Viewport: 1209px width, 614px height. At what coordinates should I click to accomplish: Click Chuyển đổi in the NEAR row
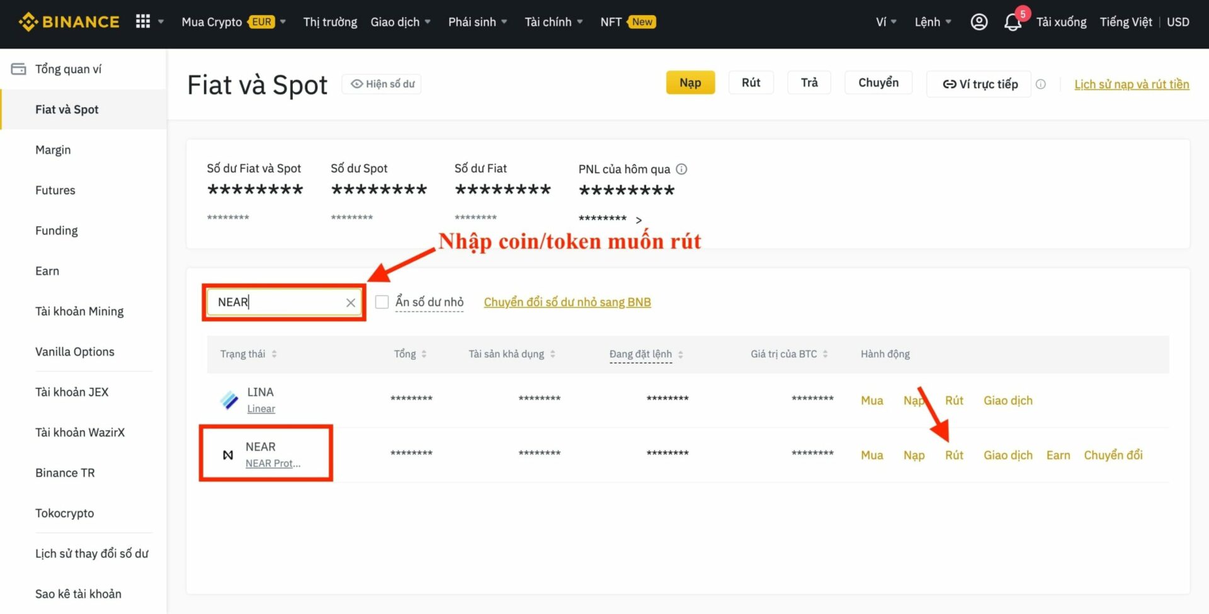click(1113, 455)
